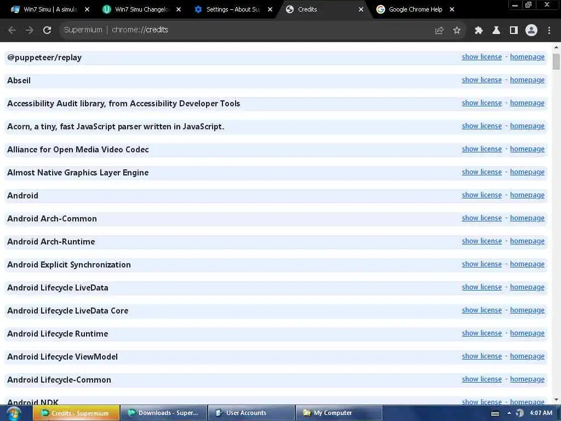The image size is (561, 421).
Task: Close the Google Chrome Help tab
Action: (452, 9)
